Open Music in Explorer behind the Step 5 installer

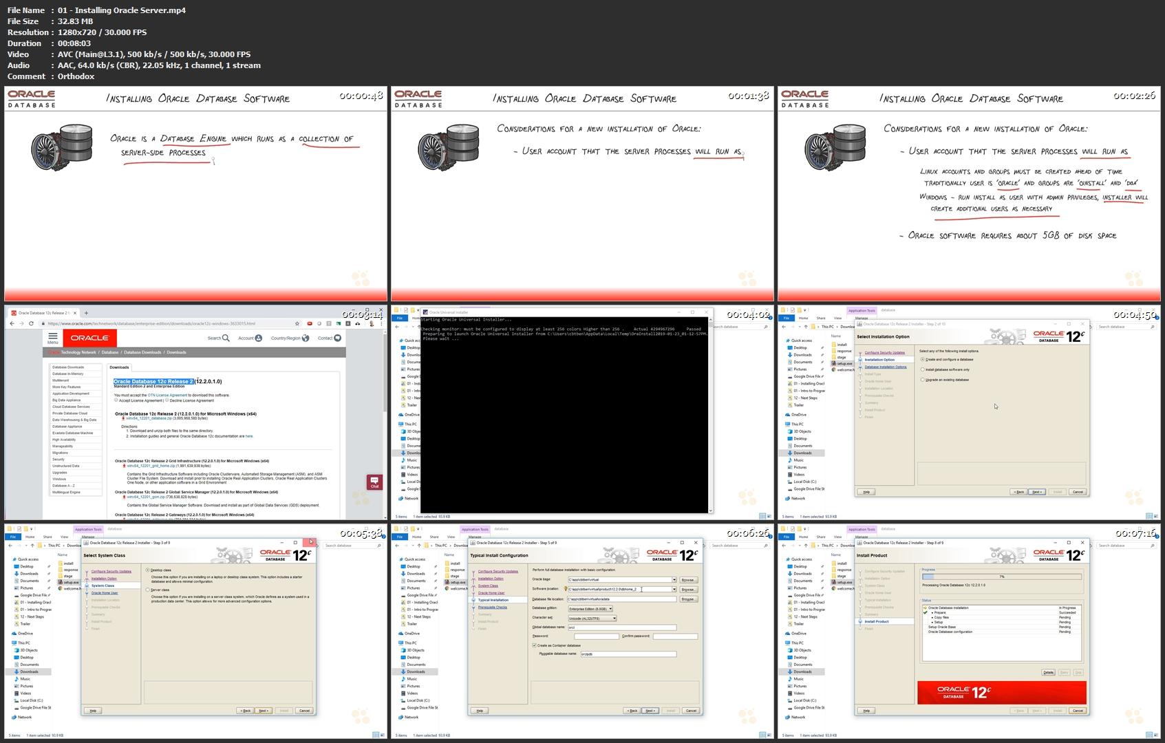click(x=410, y=679)
